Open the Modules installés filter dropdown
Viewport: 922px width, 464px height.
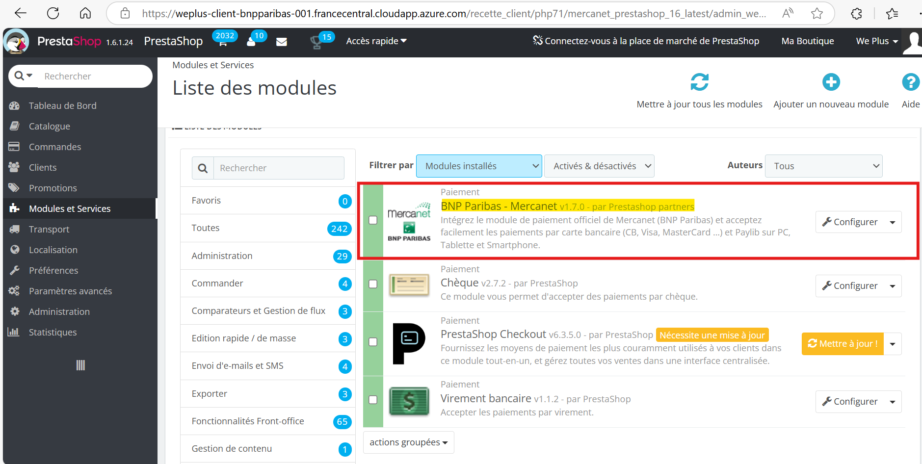pos(479,166)
